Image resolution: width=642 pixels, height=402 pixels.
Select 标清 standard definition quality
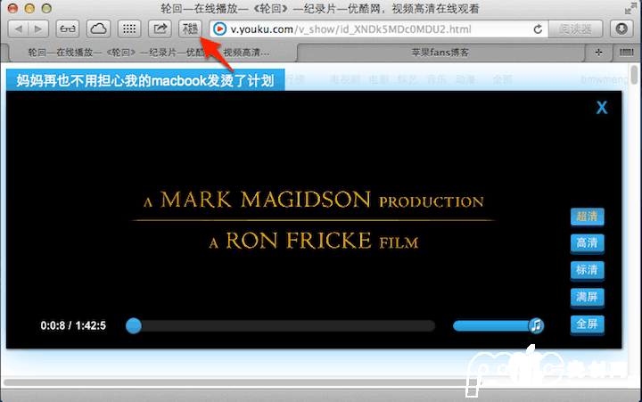coord(587,270)
